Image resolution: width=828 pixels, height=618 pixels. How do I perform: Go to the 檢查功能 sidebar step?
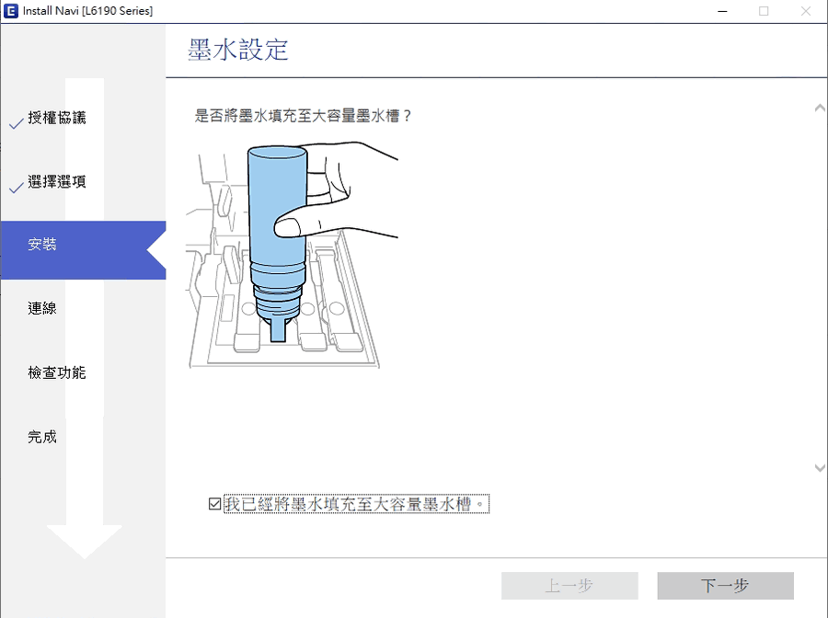point(57,373)
